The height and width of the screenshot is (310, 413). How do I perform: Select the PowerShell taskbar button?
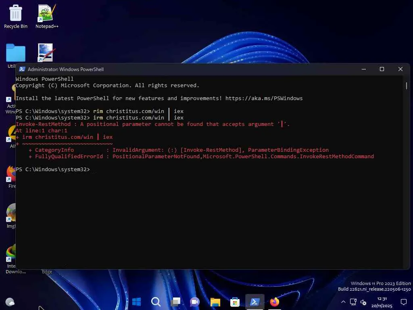point(255,302)
